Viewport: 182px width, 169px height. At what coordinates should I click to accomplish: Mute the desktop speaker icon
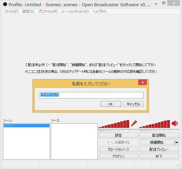tap(175, 123)
